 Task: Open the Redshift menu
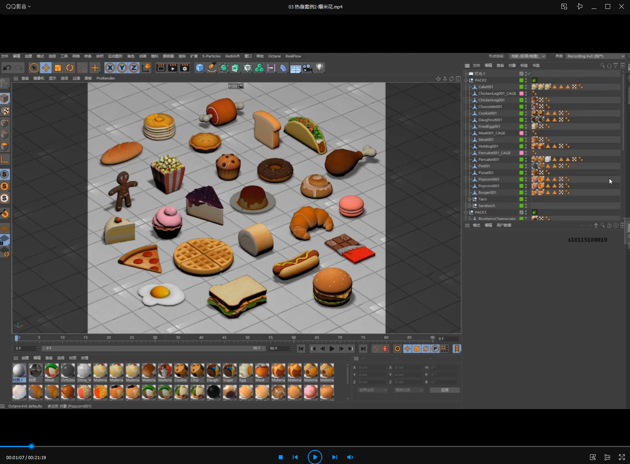point(232,56)
